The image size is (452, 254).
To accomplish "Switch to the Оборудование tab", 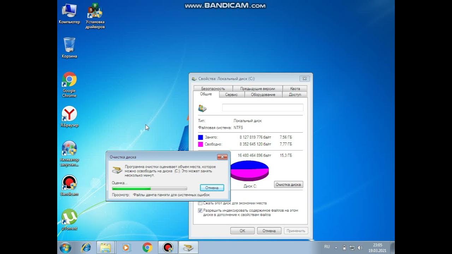I will point(263,95).
